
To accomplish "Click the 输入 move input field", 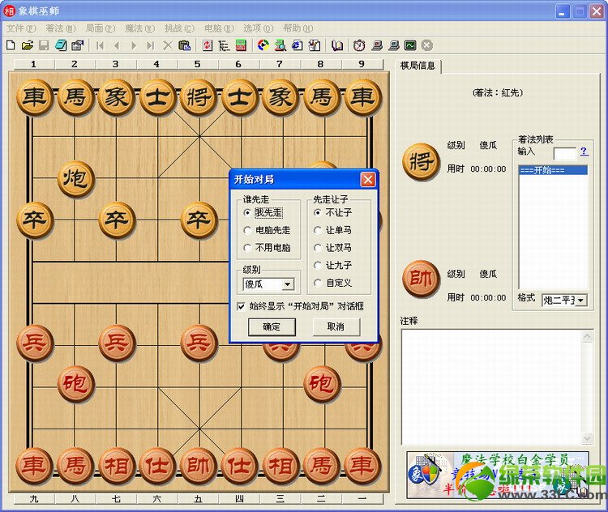I will point(565,153).
